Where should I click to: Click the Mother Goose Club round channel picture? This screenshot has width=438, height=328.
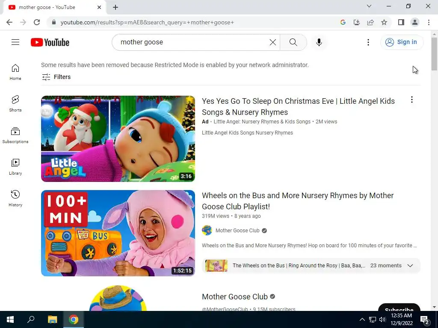click(x=118, y=298)
